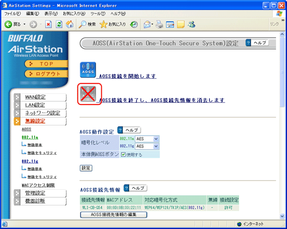The height and width of the screenshot is (229, 287).
Task: Click the blue 802.11g sidebar link
Action: [30, 161]
